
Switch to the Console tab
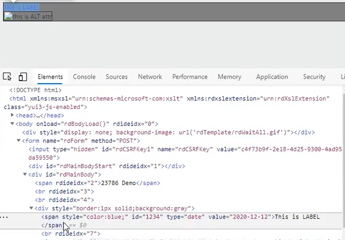[x=84, y=77]
